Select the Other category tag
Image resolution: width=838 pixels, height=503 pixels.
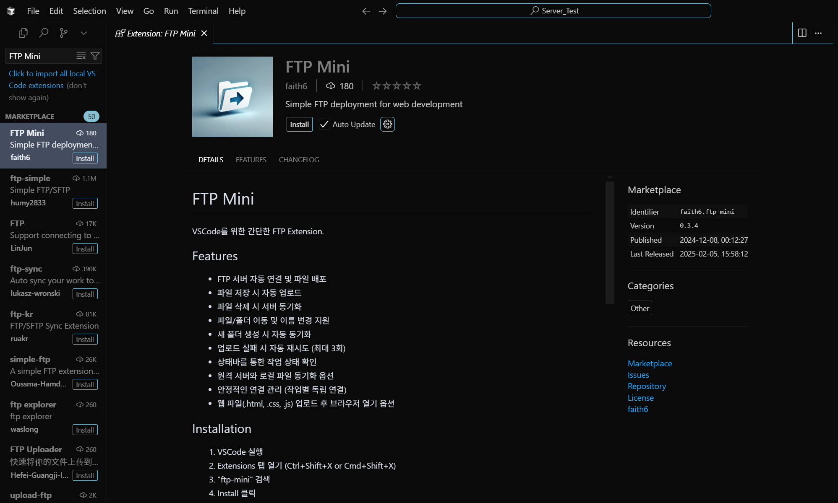pos(640,308)
